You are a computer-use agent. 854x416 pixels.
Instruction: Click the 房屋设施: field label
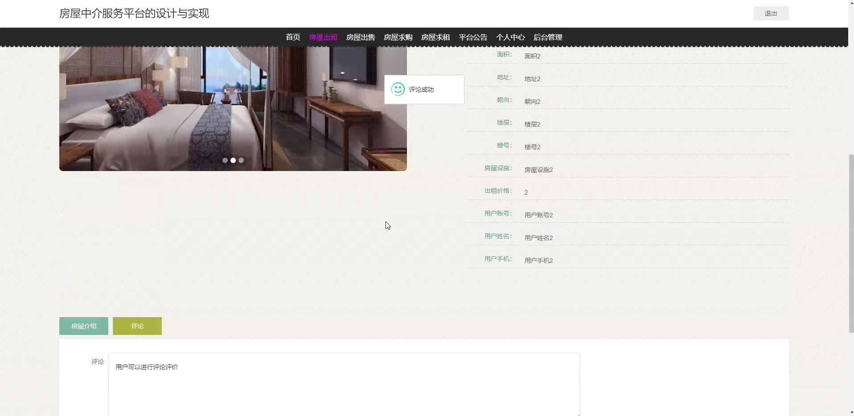(x=498, y=168)
